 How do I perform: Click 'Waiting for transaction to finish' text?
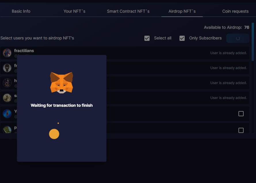pos(62,105)
